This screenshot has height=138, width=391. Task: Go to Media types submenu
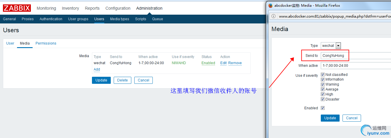click(120, 19)
